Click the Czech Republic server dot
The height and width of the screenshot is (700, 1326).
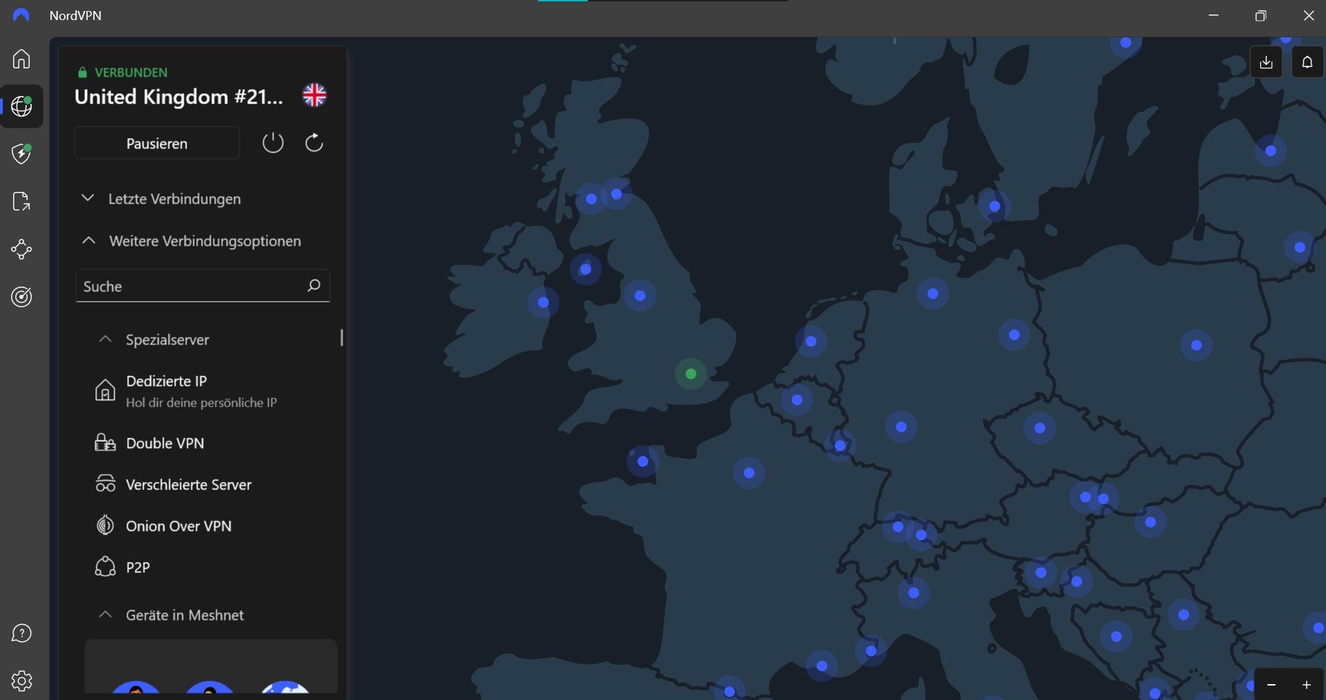point(1039,428)
